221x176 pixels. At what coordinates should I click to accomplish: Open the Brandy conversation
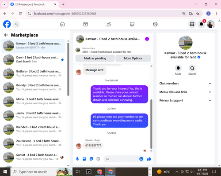[33, 88]
